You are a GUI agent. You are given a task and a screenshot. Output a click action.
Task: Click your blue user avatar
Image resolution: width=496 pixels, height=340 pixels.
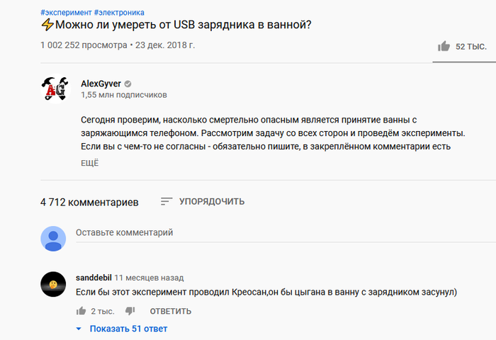(x=53, y=239)
